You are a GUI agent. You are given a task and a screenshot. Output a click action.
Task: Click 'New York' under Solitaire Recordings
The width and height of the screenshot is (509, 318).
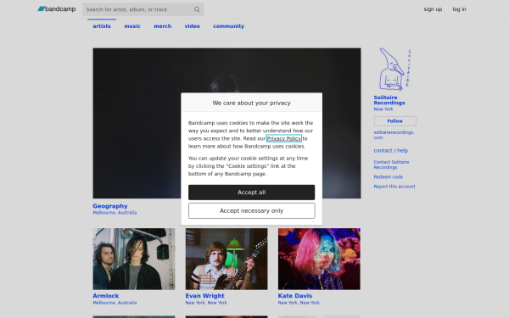click(383, 109)
